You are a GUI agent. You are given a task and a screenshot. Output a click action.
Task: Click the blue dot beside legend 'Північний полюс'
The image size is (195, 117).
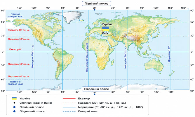(14, 107)
